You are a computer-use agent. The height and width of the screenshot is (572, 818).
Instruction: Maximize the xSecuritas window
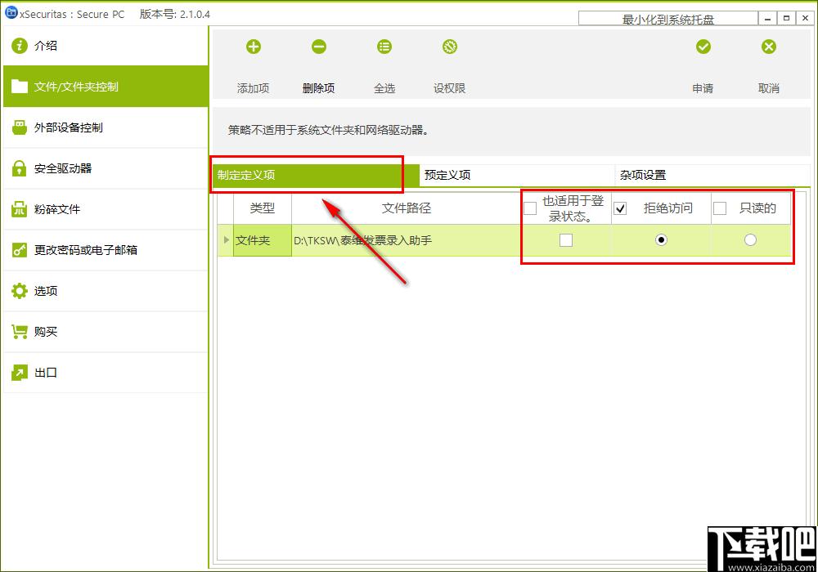point(786,18)
